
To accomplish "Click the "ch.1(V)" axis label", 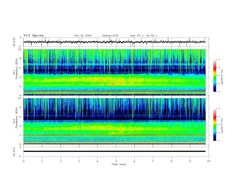I will [14, 42].
